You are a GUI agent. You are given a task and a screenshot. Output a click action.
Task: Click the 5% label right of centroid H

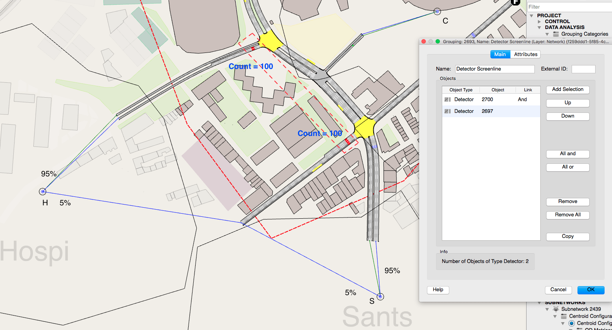tap(65, 203)
